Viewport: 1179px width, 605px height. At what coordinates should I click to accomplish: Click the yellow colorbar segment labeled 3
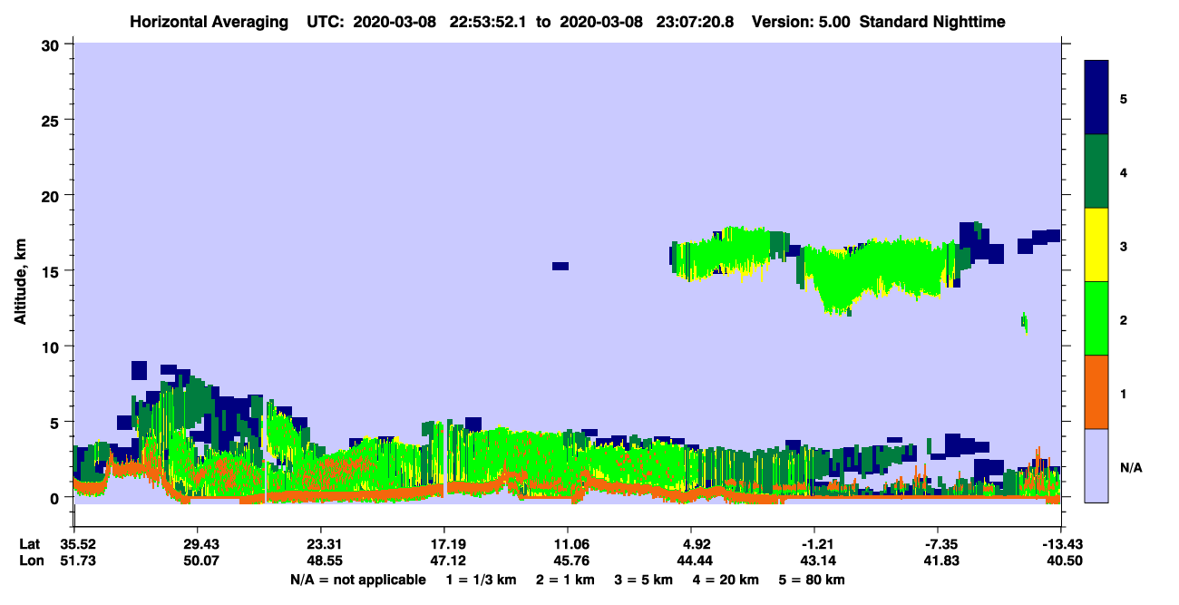click(1096, 245)
